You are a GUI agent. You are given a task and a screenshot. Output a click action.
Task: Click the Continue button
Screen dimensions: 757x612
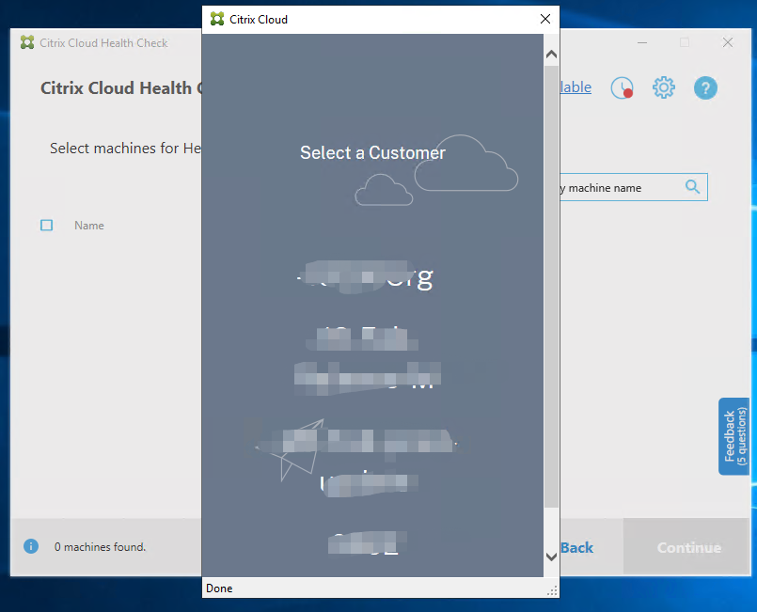pyautogui.click(x=688, y=547)
